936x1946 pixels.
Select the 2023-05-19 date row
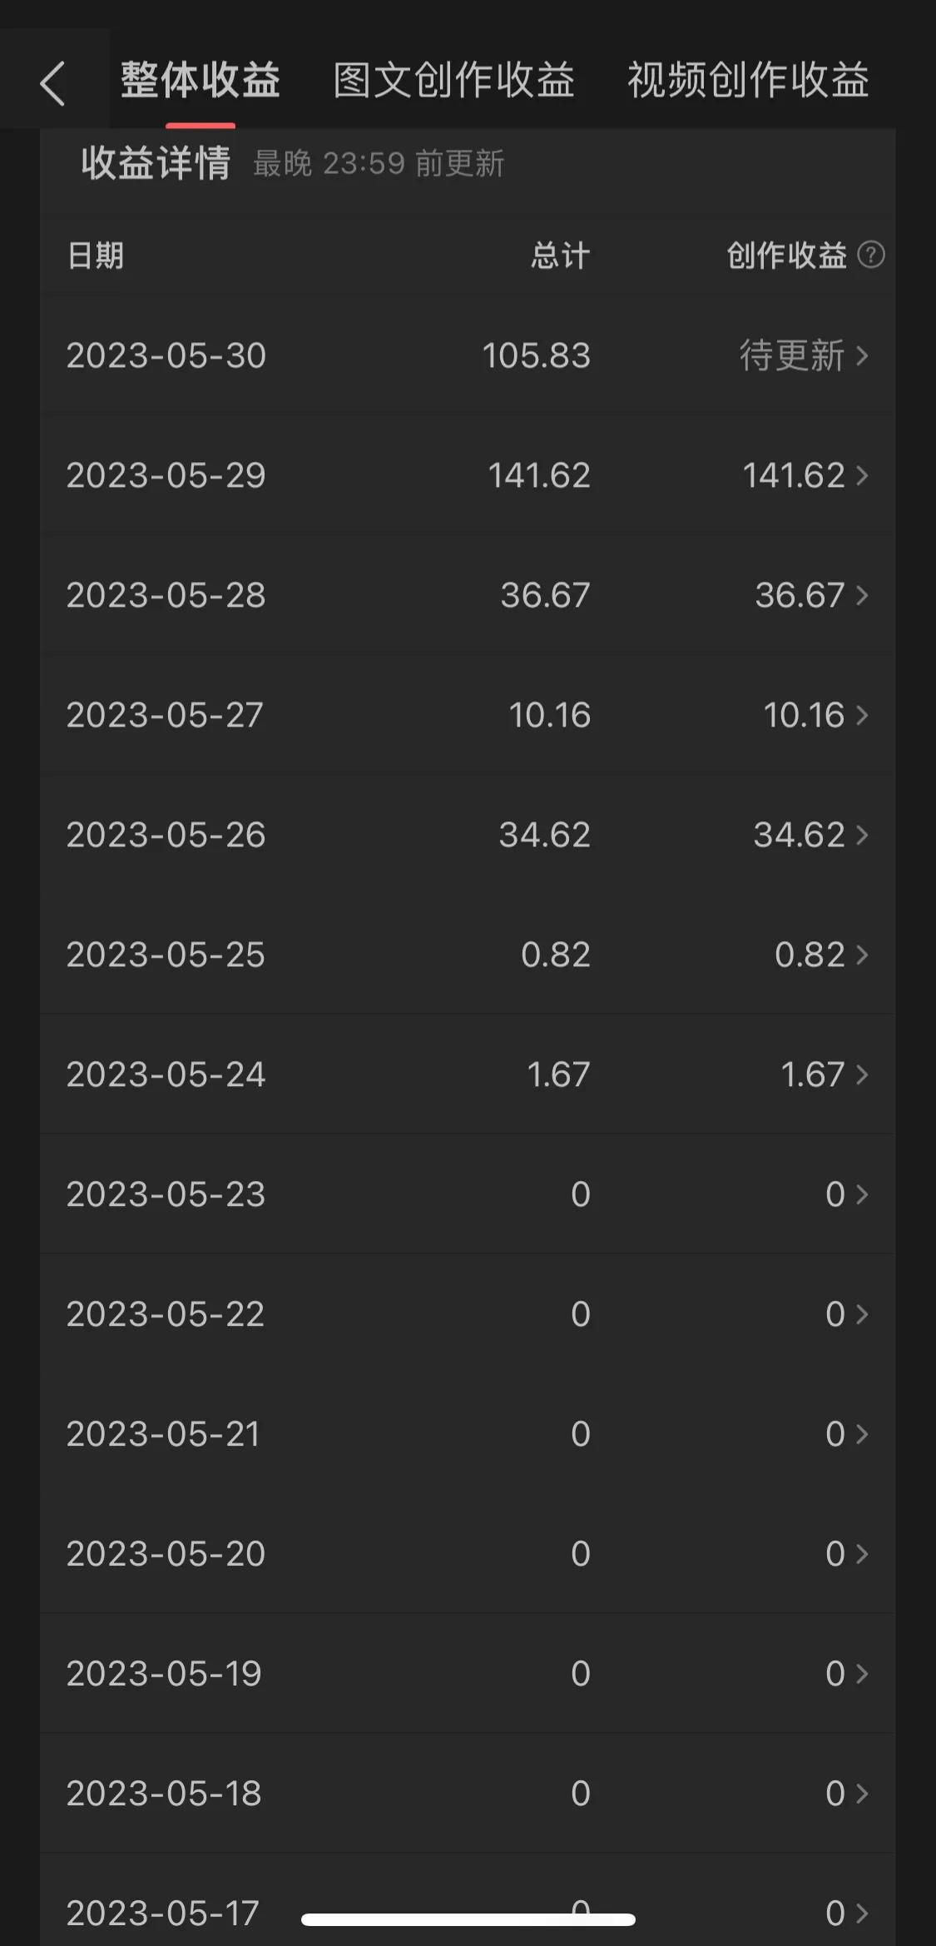click(x=164, y=1674)
